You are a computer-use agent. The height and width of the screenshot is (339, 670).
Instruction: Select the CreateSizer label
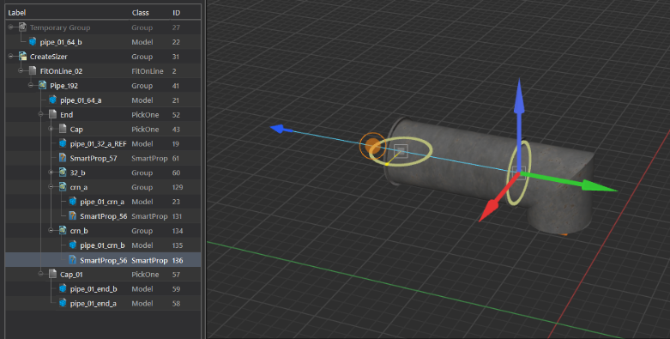click(49, 57)
